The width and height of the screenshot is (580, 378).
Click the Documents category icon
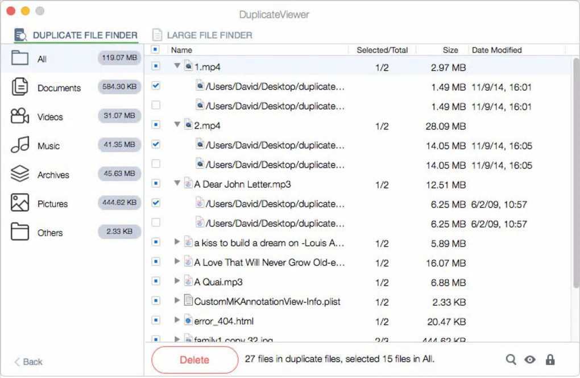(19, 87)
